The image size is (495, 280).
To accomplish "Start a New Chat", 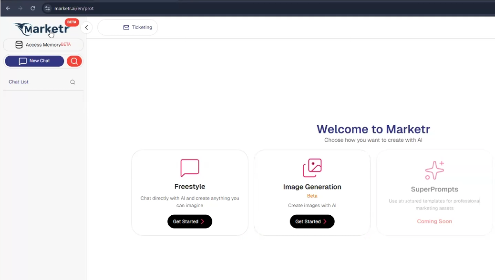I will [x=34, y=61].
